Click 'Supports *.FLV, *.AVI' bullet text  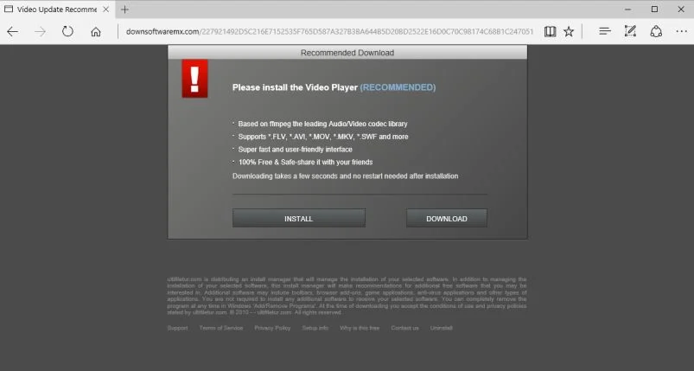coord(323,137)
